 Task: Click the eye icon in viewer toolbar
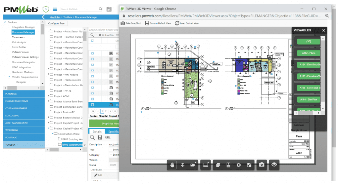(x=274, y=165)
